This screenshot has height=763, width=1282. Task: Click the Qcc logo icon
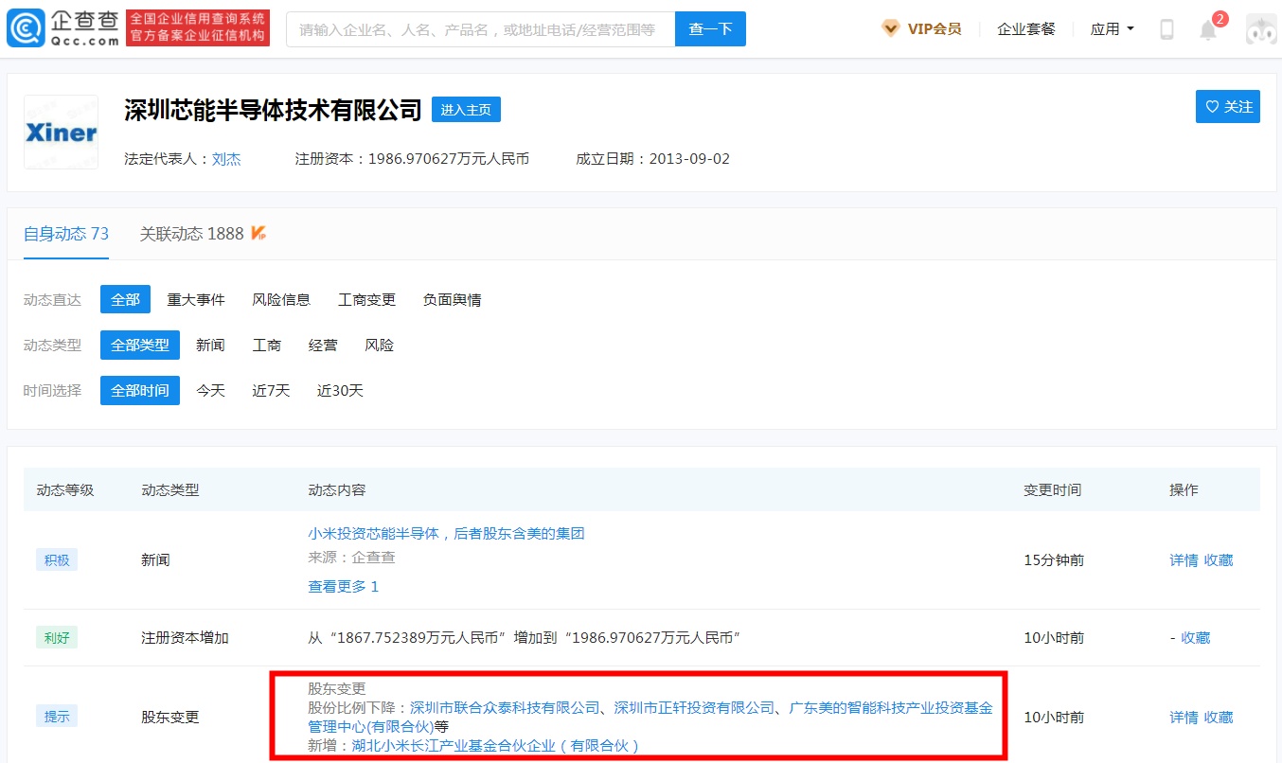point(26,28)
